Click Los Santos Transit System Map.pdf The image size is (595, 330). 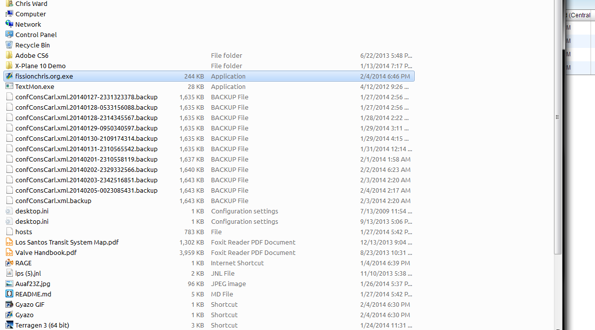pos(67,242)
